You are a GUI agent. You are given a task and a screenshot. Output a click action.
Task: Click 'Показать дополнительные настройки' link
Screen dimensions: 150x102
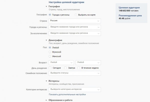[x=67, y=95]
